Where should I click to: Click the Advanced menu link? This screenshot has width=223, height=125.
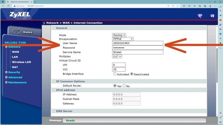click(x=15, y=77)
